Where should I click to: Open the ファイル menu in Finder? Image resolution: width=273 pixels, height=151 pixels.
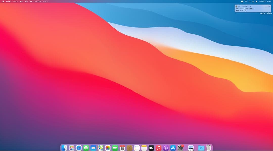15,1
